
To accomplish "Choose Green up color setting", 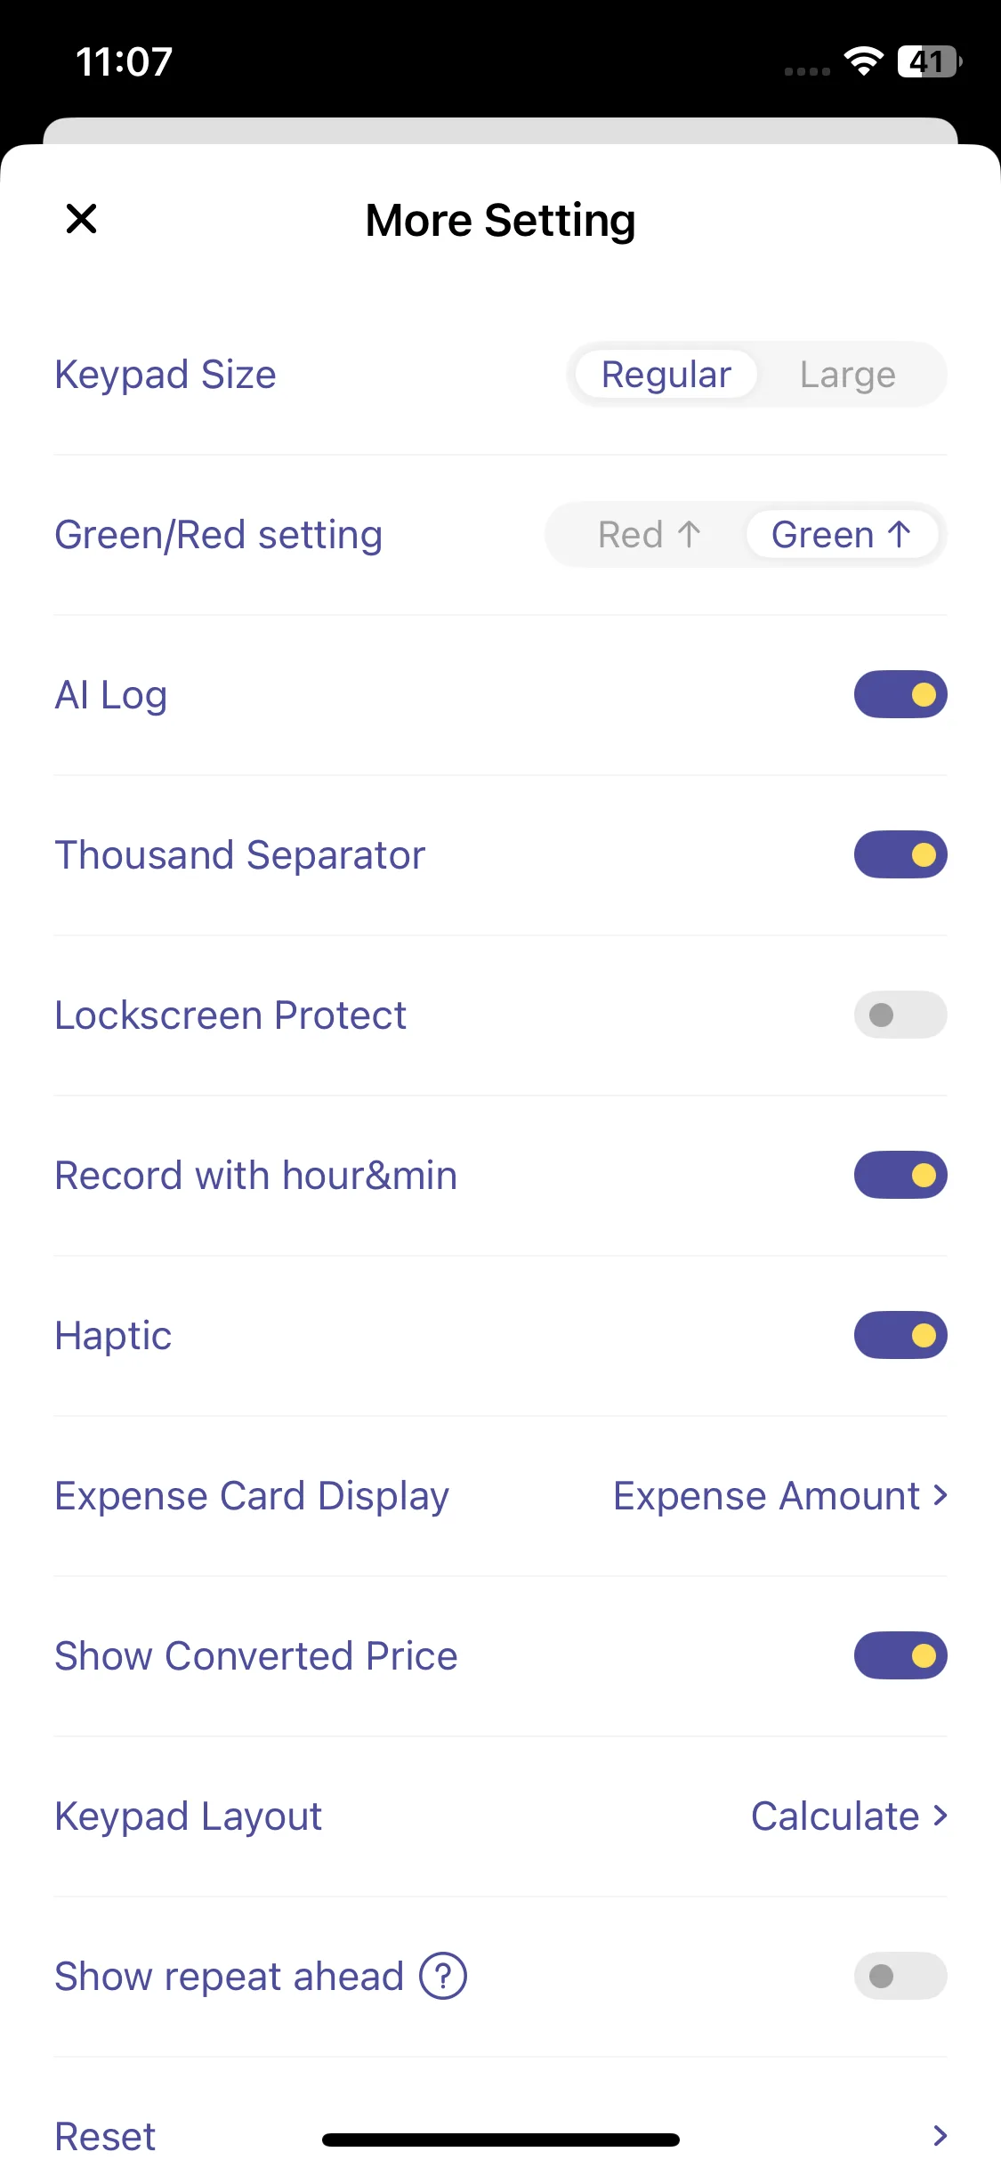I will 841,535.
